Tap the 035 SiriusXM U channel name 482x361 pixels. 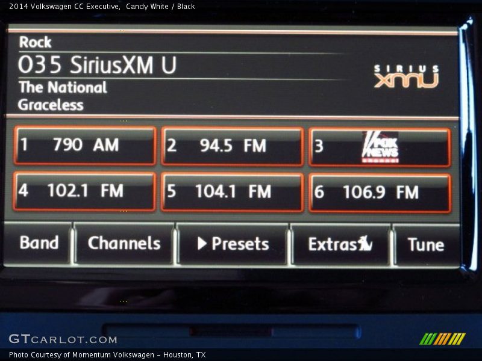[x=97, y=65]
